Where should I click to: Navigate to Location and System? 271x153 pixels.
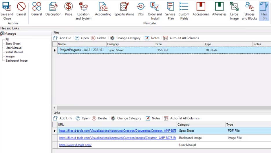coord(83,11)
